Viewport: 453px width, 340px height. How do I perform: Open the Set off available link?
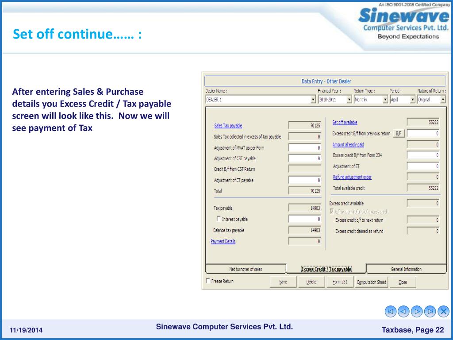[x=345, y=122]
